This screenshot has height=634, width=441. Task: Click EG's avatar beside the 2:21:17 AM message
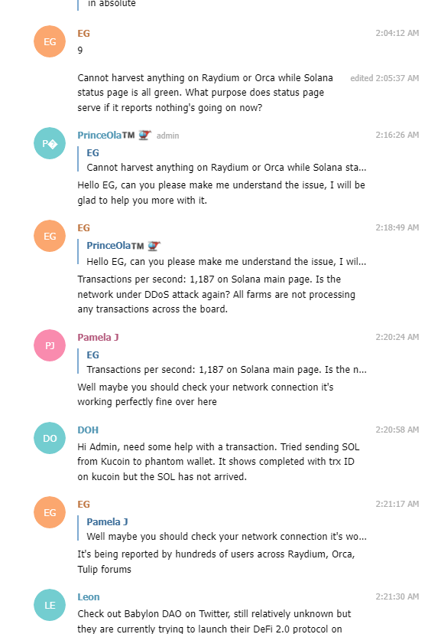(x=50, y=512)
